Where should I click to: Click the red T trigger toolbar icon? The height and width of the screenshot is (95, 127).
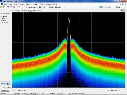tap(17, 7)
